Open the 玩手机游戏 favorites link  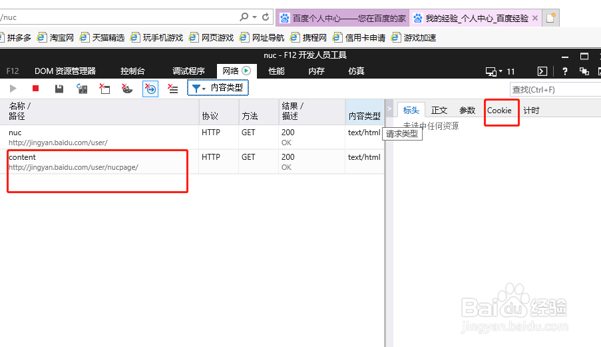pyautogui.click(x=157, y=37)
